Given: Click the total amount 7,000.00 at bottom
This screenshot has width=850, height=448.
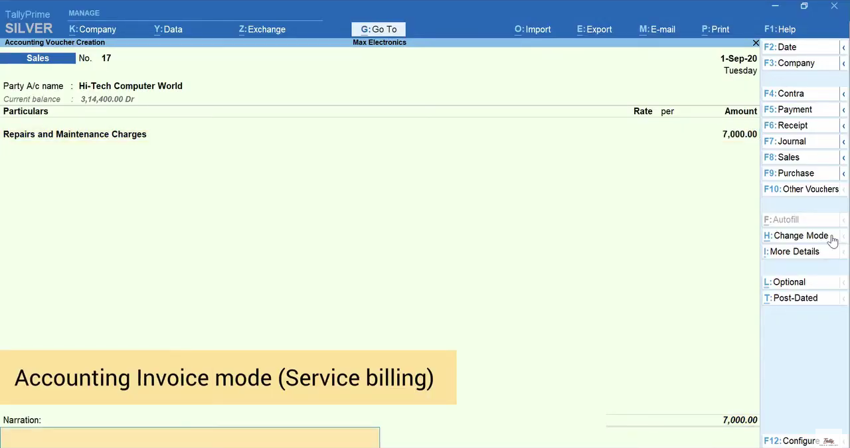Looking at the screenshot, I should coord(739,420).
